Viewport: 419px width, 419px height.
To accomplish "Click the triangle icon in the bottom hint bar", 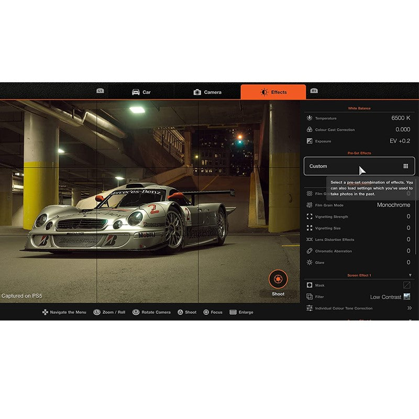I will tap(180, 312).
